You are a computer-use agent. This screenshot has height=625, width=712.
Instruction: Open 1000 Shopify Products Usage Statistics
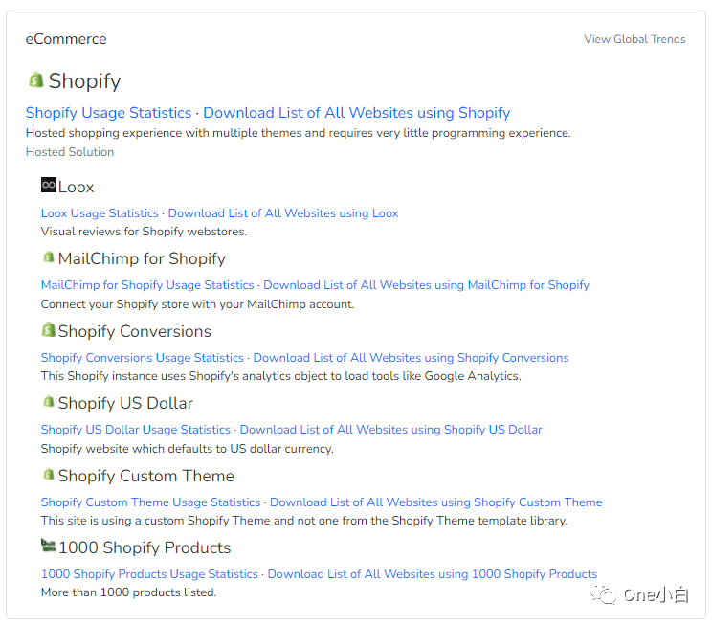tap(149, 574)
